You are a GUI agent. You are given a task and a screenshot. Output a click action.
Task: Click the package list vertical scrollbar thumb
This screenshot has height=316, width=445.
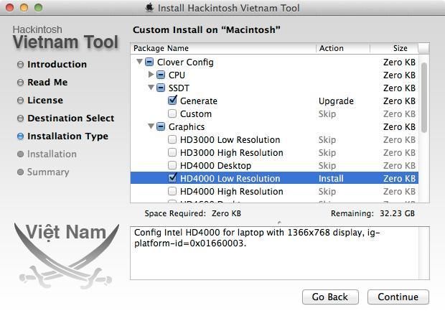pyautogui.click(x=424, y=98)
